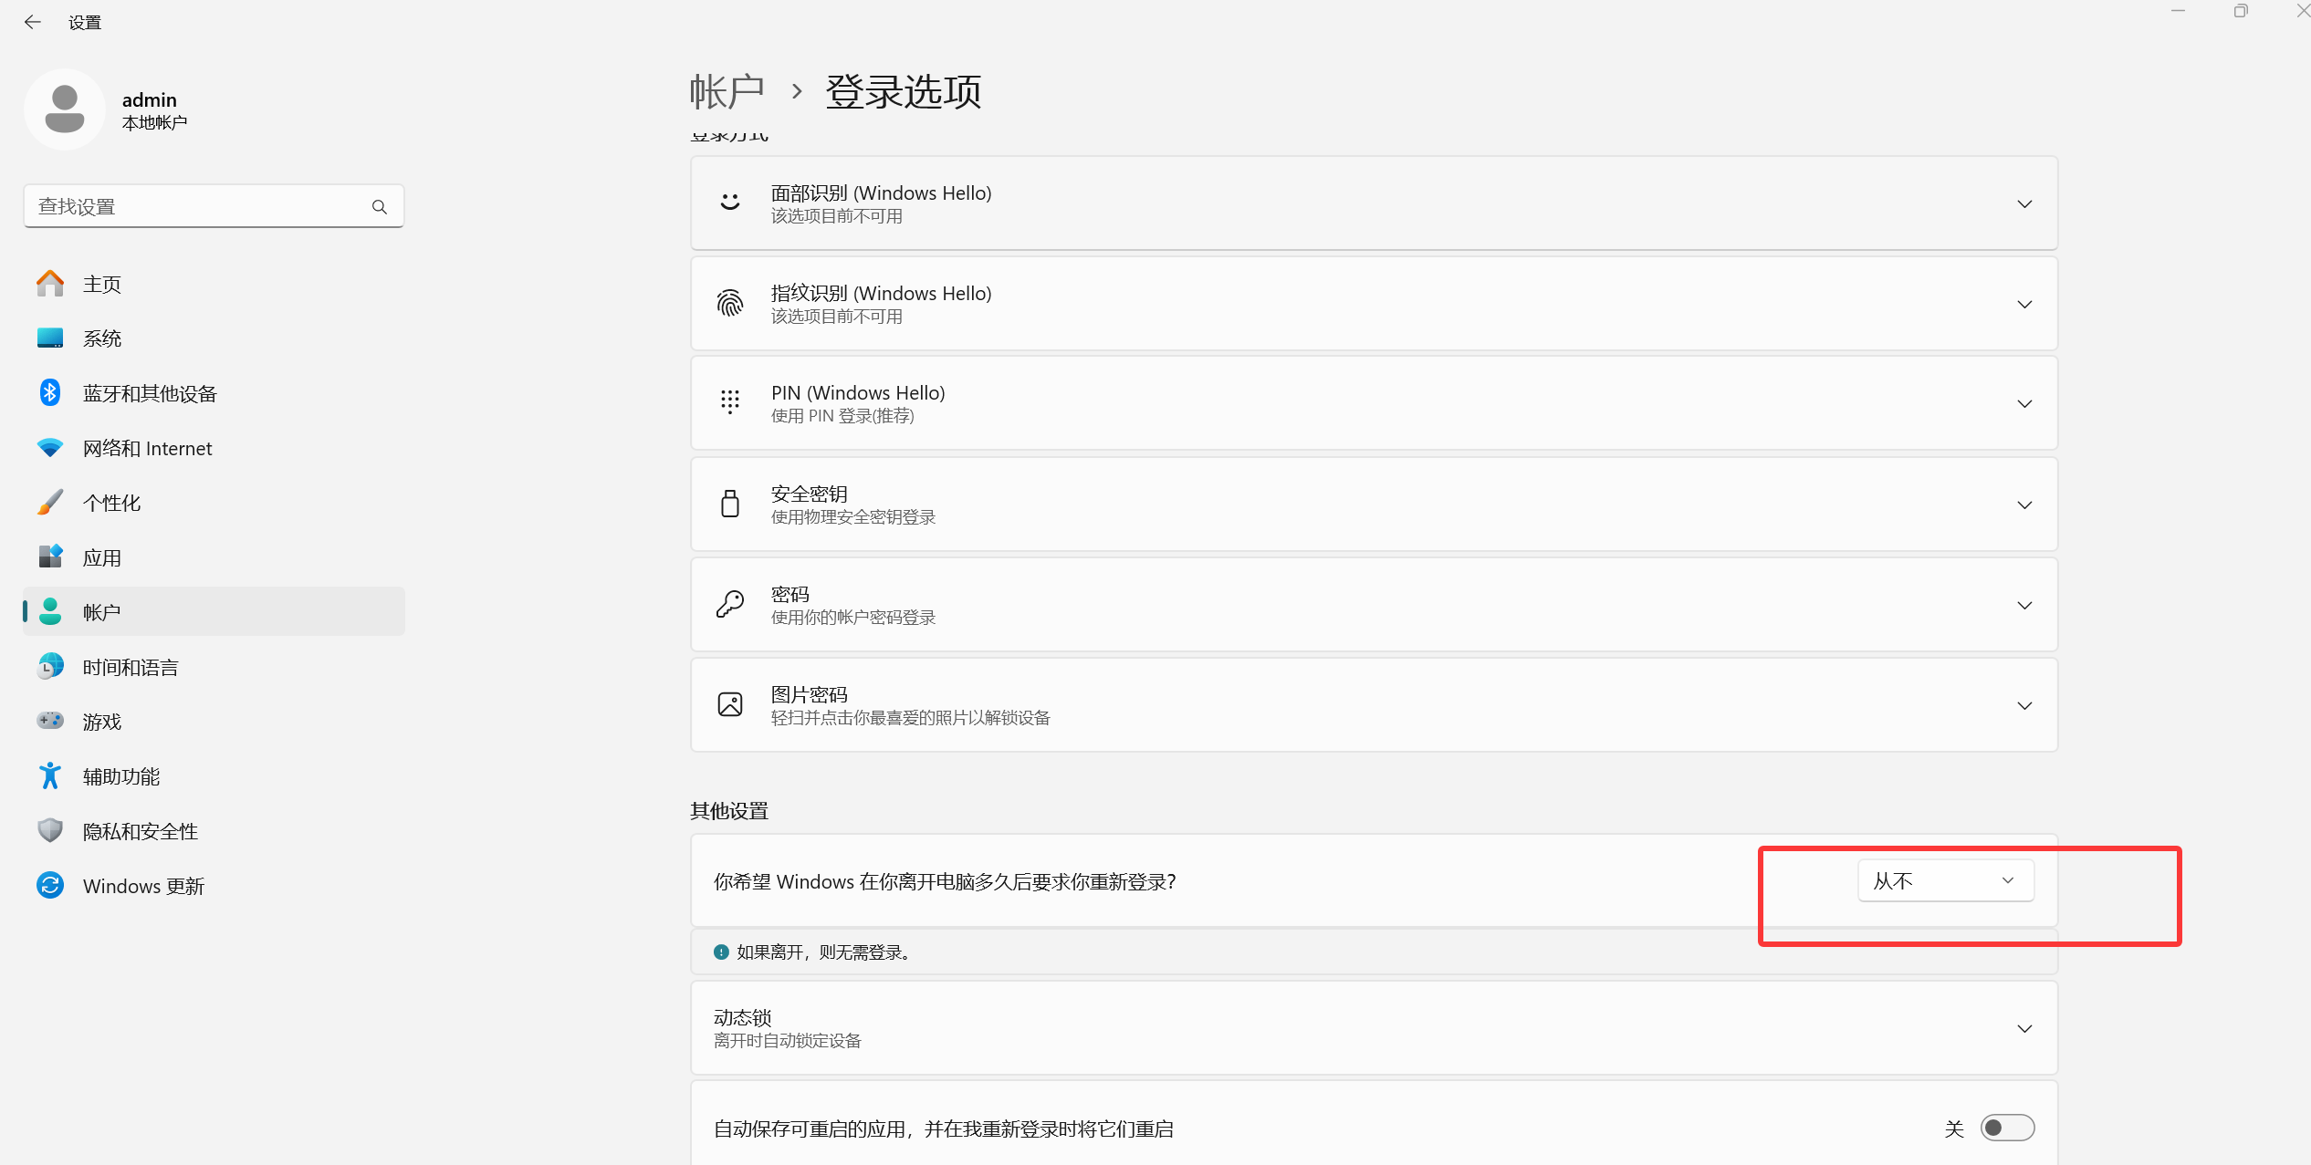
Task: Click the PIN keypad icon
Action: pyautogui.click(x=730, y=402)
